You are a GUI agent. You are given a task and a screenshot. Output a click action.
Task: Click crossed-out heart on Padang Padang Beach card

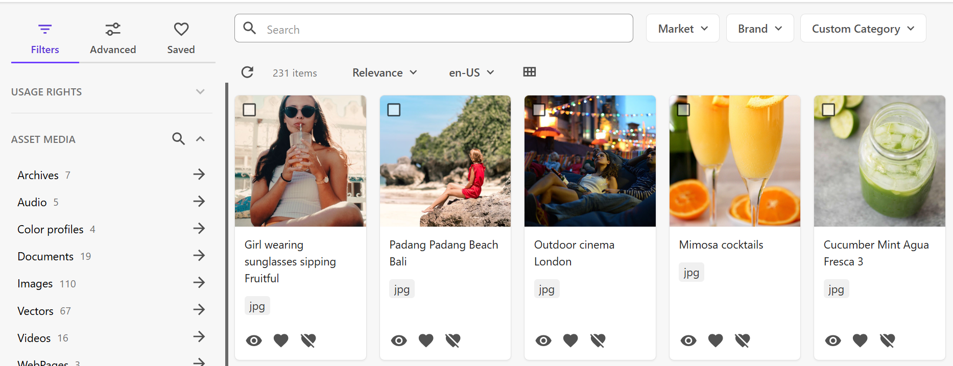coord(453,340)
